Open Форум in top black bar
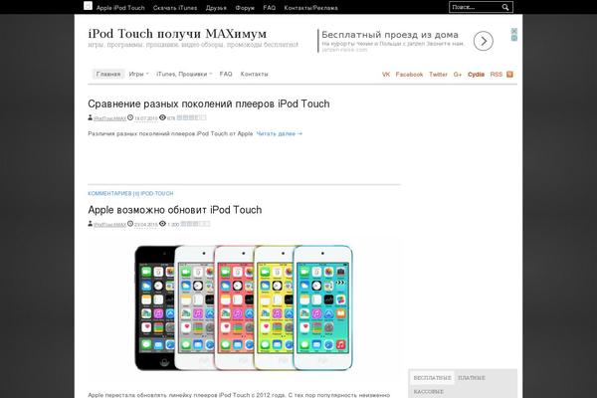Viewport: 597px width, 398px height. 245,8
